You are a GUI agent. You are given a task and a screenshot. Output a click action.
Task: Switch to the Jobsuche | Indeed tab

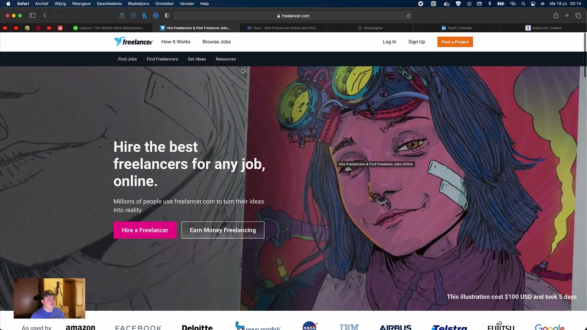tap(543, 28)
